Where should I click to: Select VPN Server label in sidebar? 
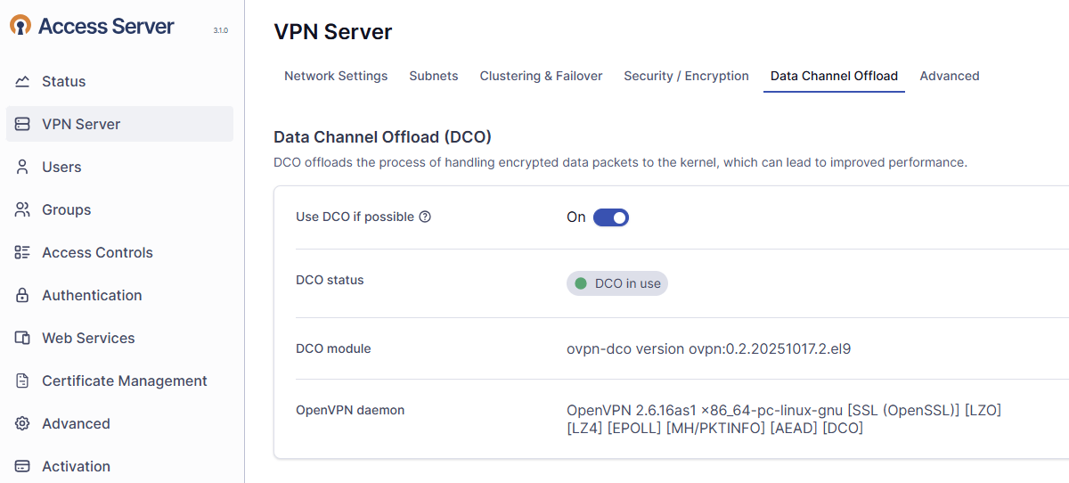[81, 124]
